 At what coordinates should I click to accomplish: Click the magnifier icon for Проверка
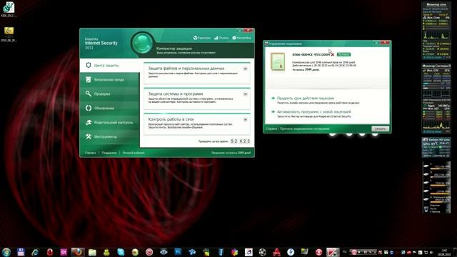(x=89, y=94)
